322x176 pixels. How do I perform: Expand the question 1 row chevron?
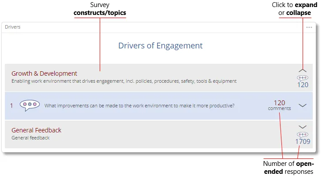point(303,106)
